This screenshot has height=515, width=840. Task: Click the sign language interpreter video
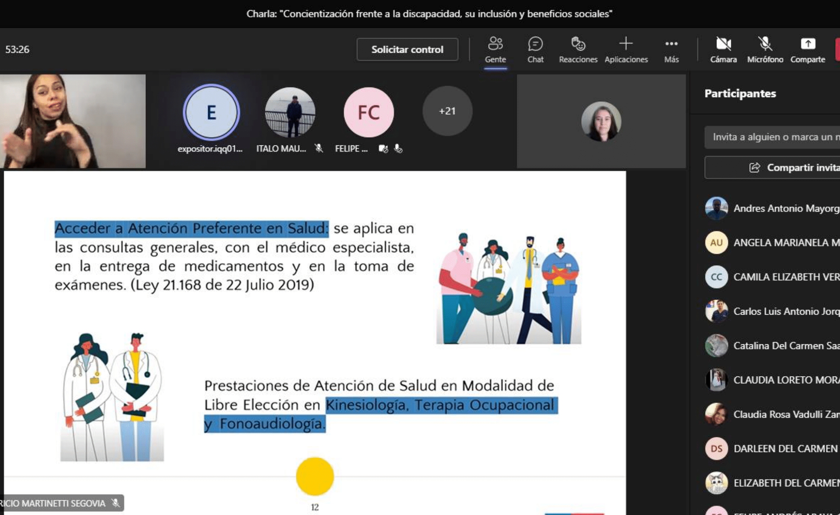[73, 121]
